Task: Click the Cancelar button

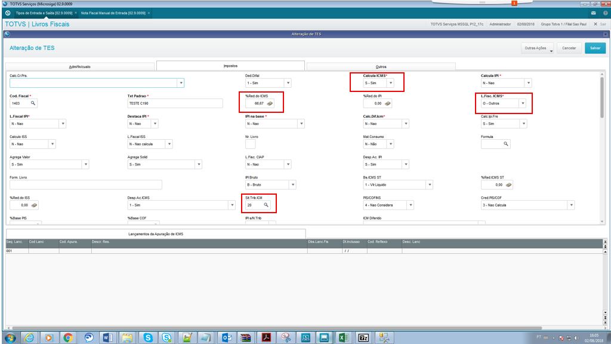Action: pos(569,48)
